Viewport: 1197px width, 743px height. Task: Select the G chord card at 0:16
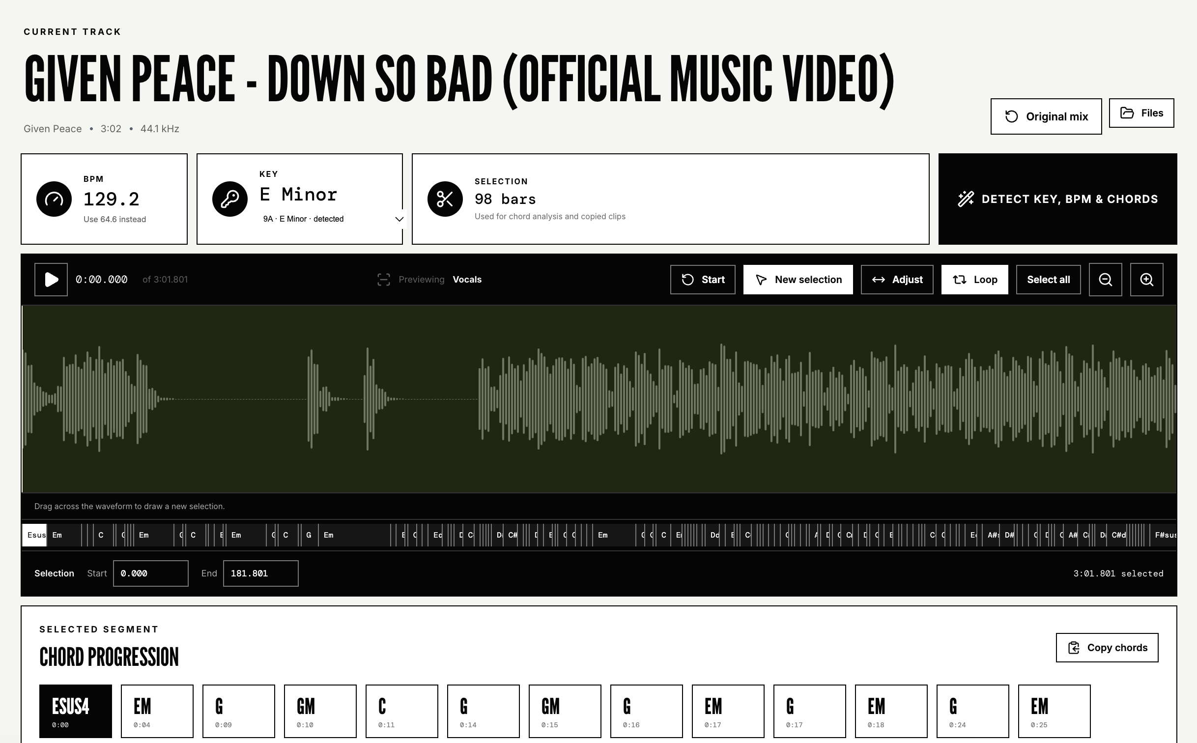pyautogui.click(x=647, y=711)
